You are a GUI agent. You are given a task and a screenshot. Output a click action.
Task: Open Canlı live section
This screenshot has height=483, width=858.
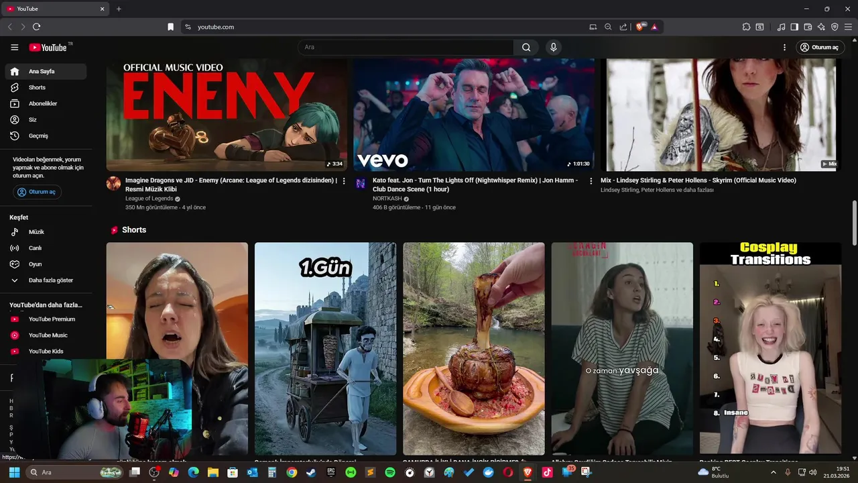[46, 248]
